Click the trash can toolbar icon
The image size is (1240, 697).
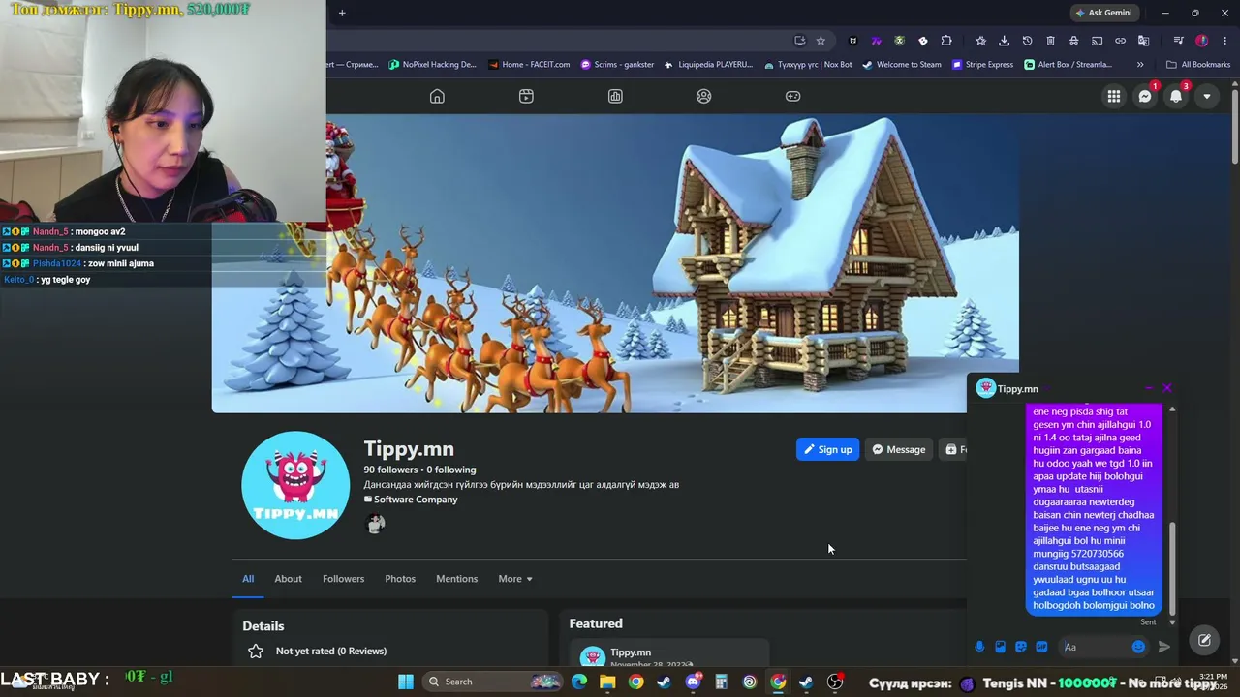click(x=1050, y=41)
